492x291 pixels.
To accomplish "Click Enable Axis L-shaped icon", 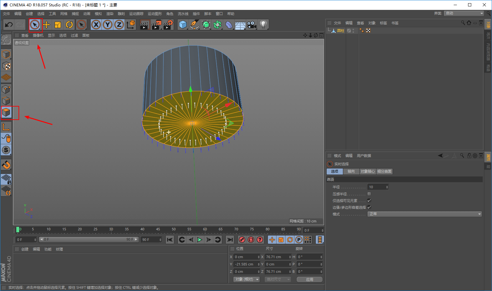I will click(x=6, y=127).
